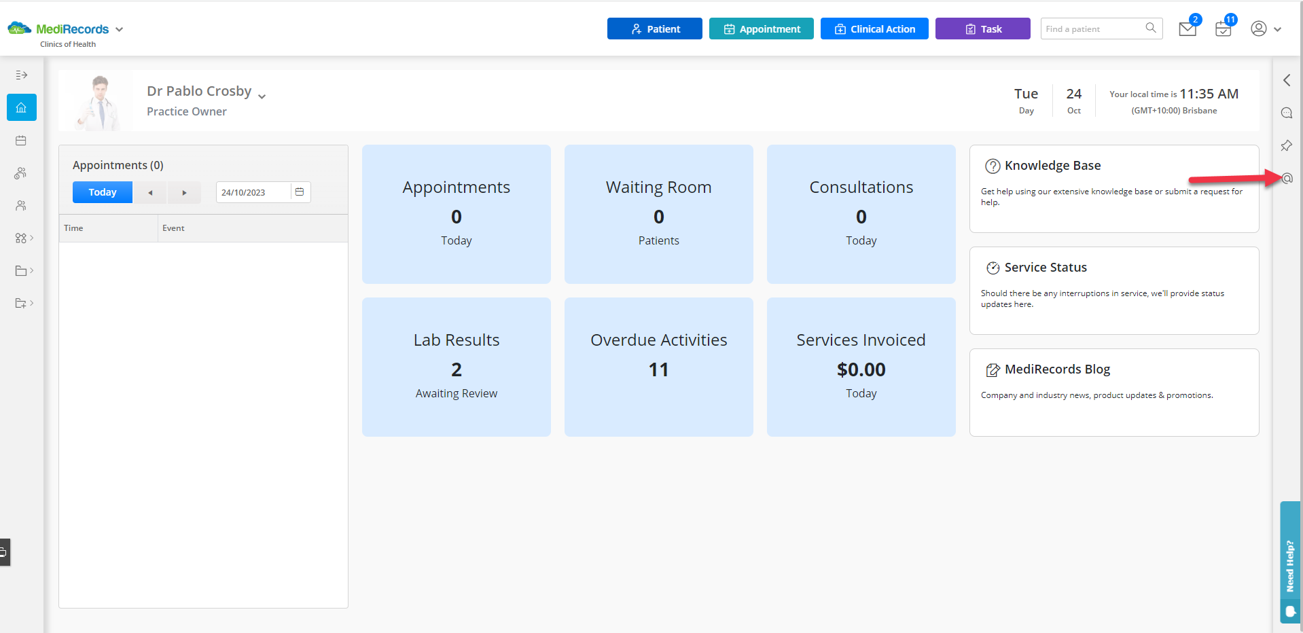Click Clinics of Health text
The height and width of the screenshot is (633, 1303).
coord(68,44)
